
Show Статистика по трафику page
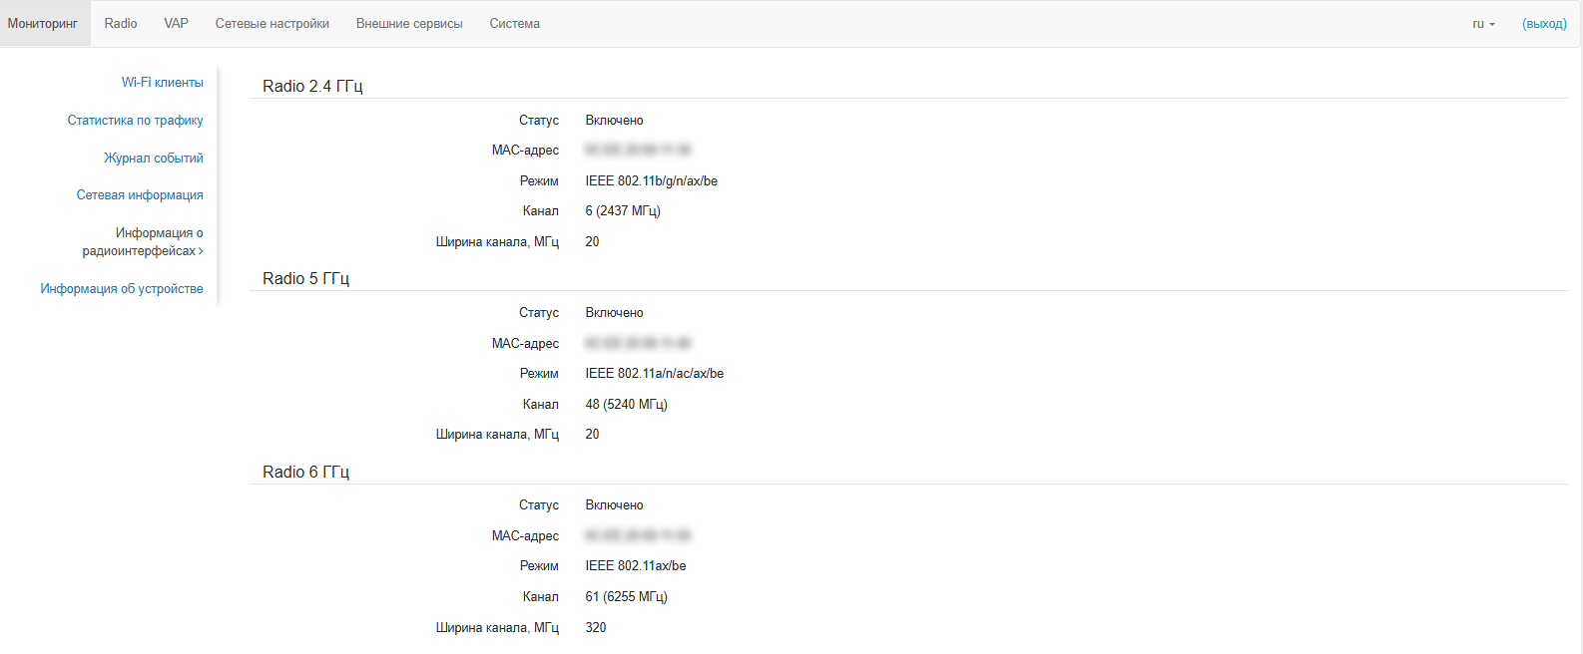pos(135,121)
